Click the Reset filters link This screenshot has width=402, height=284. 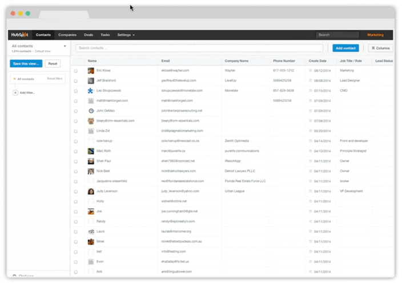pyautogui.click(x=55, y=79)
